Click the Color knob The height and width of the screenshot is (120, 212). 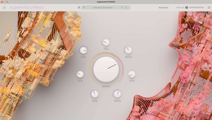[84, 50]
